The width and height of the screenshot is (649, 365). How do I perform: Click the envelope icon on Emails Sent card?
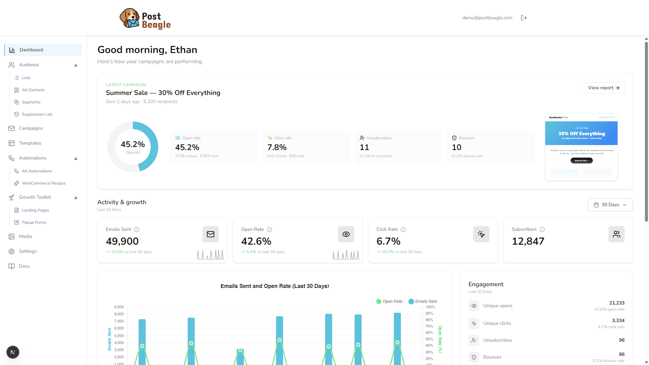tap(211, 234)
